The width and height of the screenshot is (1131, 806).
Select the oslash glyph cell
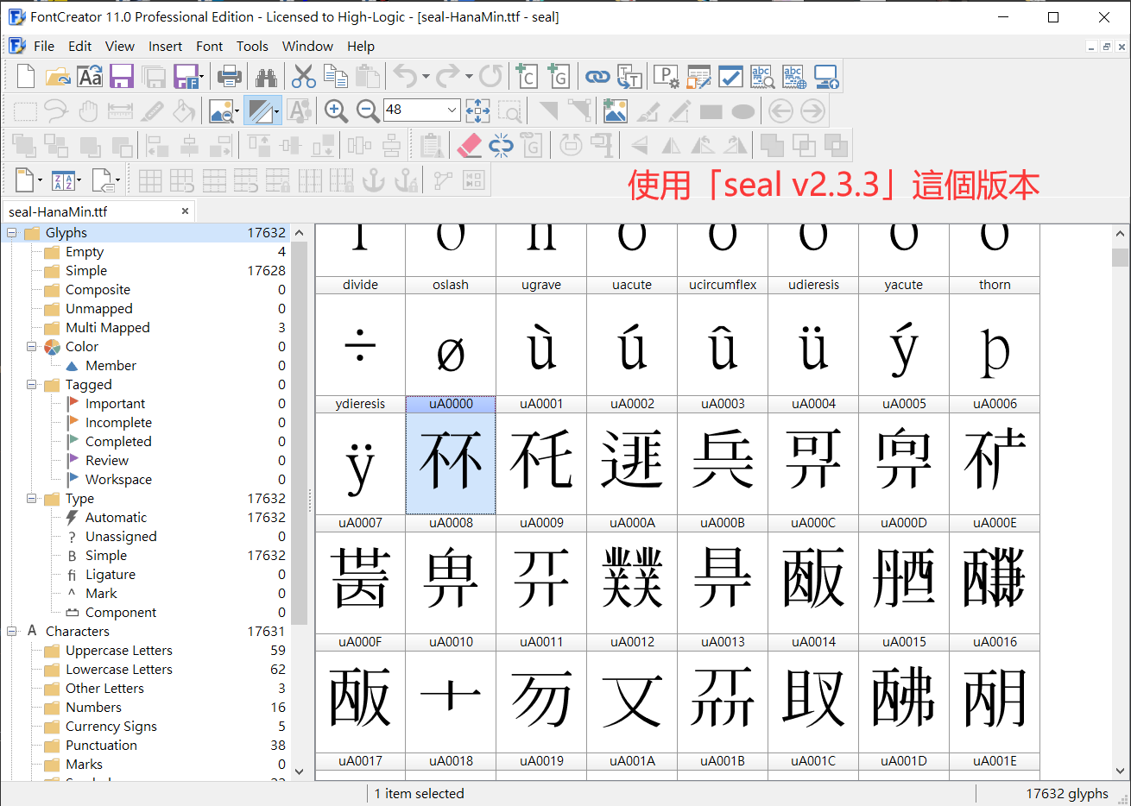coord(451,336)
